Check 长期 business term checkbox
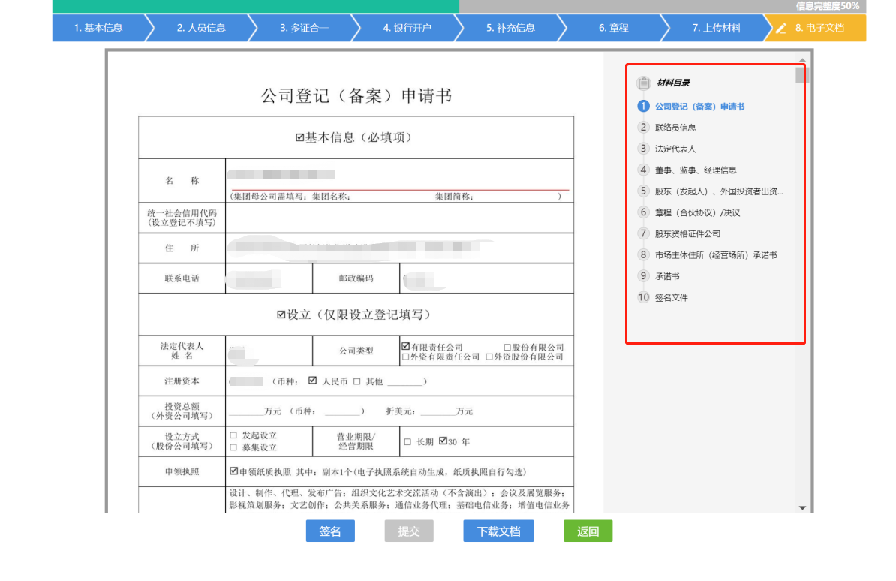Image resolution: width=896 pixels, height=581 pixels. pos(407,441)
